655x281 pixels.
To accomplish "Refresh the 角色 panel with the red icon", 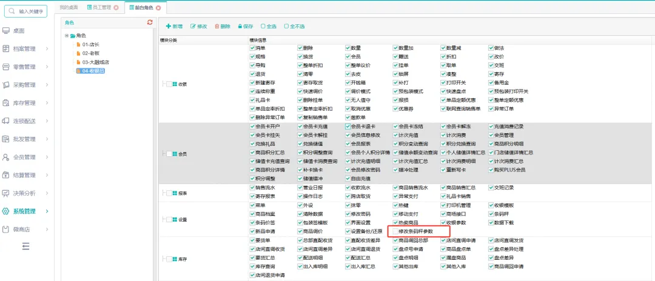I will 150,22.
